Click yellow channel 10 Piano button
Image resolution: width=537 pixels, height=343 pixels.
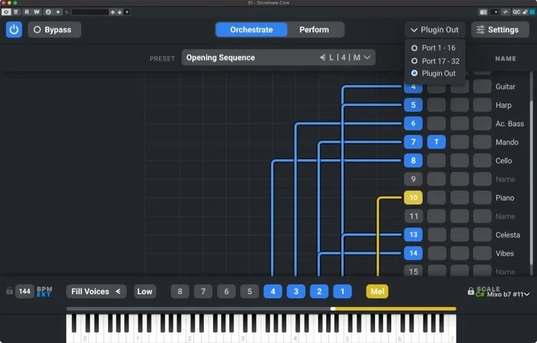point(413,198)
